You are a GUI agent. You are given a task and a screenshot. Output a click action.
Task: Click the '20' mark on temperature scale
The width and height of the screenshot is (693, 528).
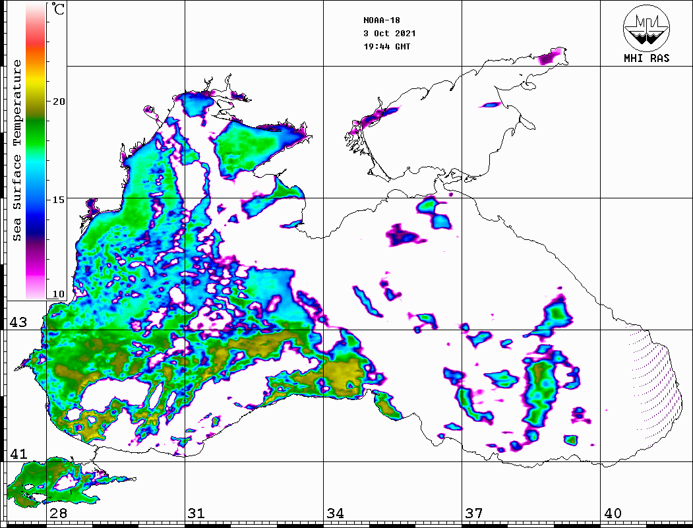[59, 102]
